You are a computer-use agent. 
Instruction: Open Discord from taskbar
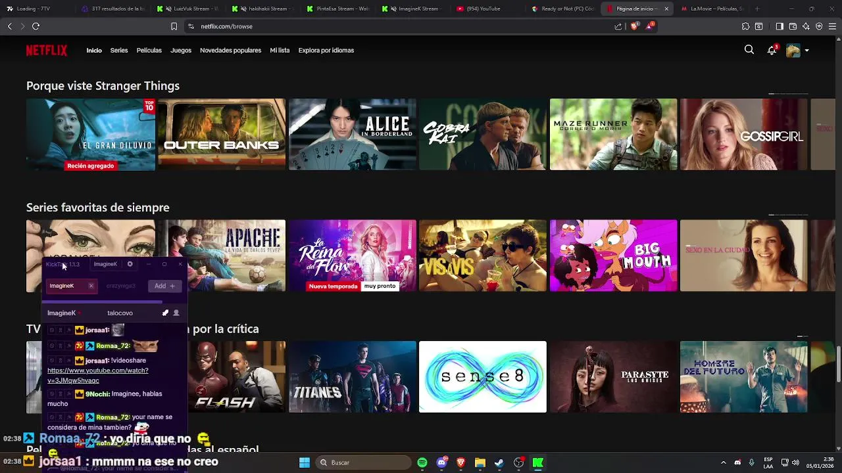(x=442, y=462)
